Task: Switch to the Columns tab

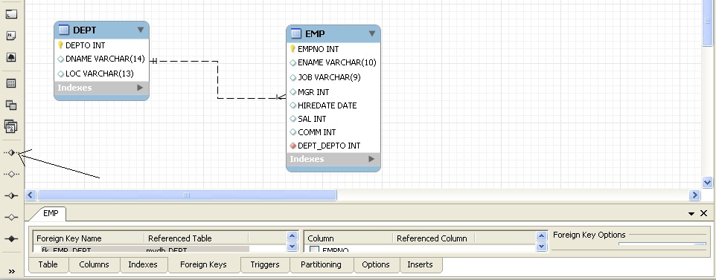Action: pyautogui.click(x=94, y=264)
